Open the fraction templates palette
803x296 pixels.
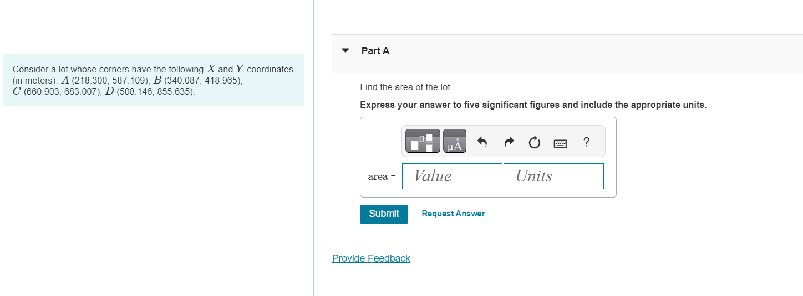click(x=423, y=141)
